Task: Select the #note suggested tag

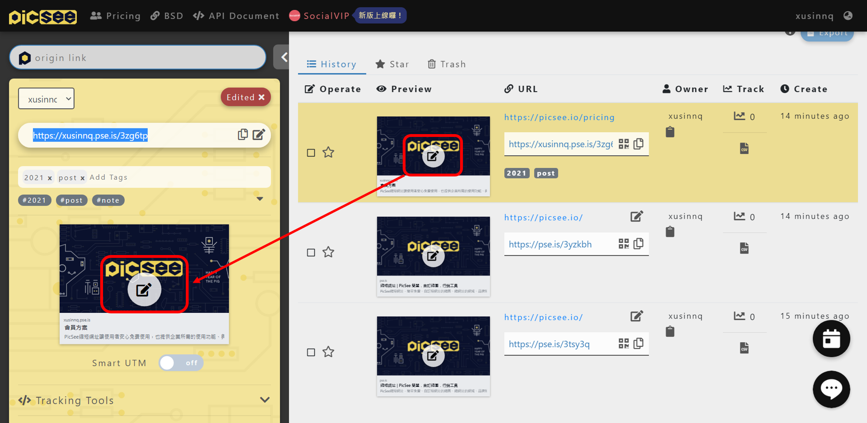Action: point(108,200)
